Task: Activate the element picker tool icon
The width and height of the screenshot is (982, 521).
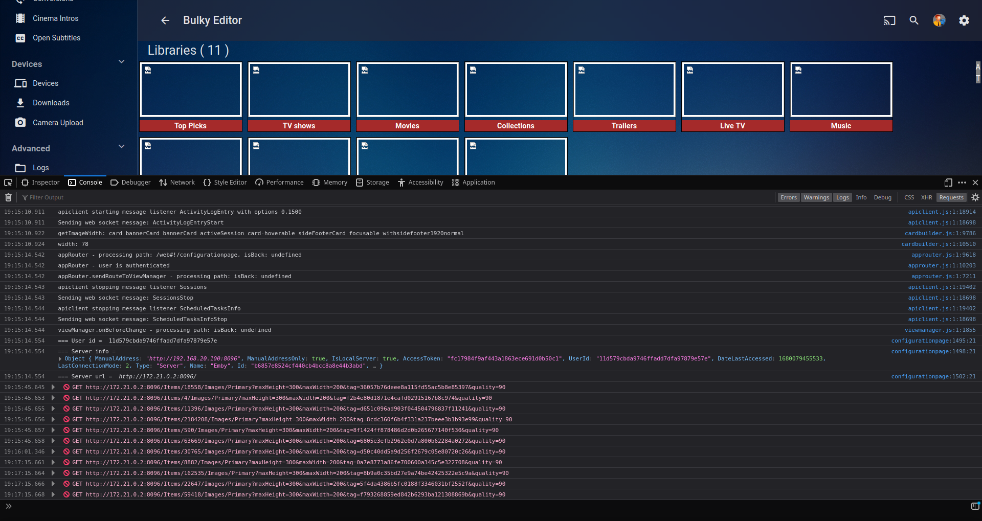Action: [8, 183]
